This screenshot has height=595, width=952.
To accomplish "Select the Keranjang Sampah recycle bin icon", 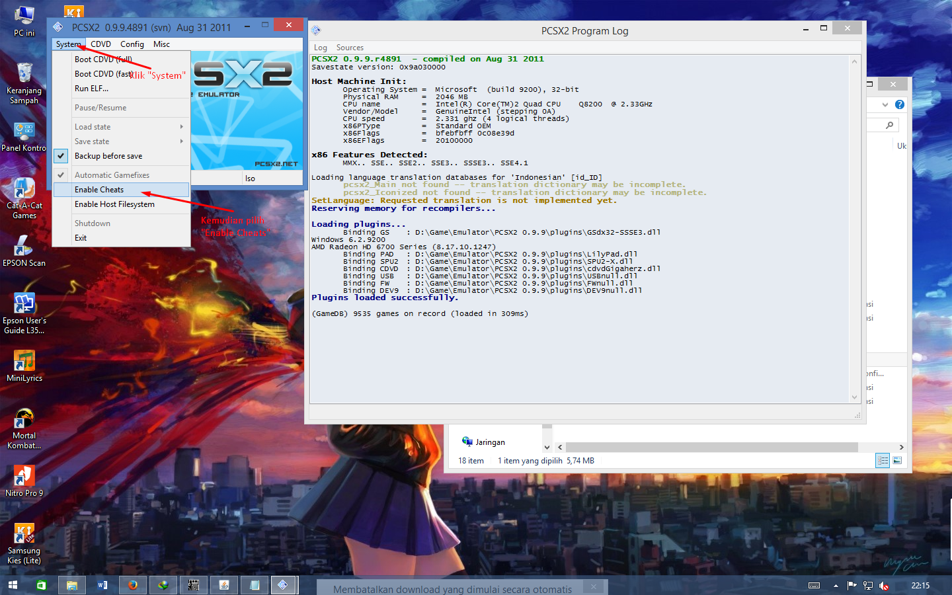I will [x=24, y=83].
